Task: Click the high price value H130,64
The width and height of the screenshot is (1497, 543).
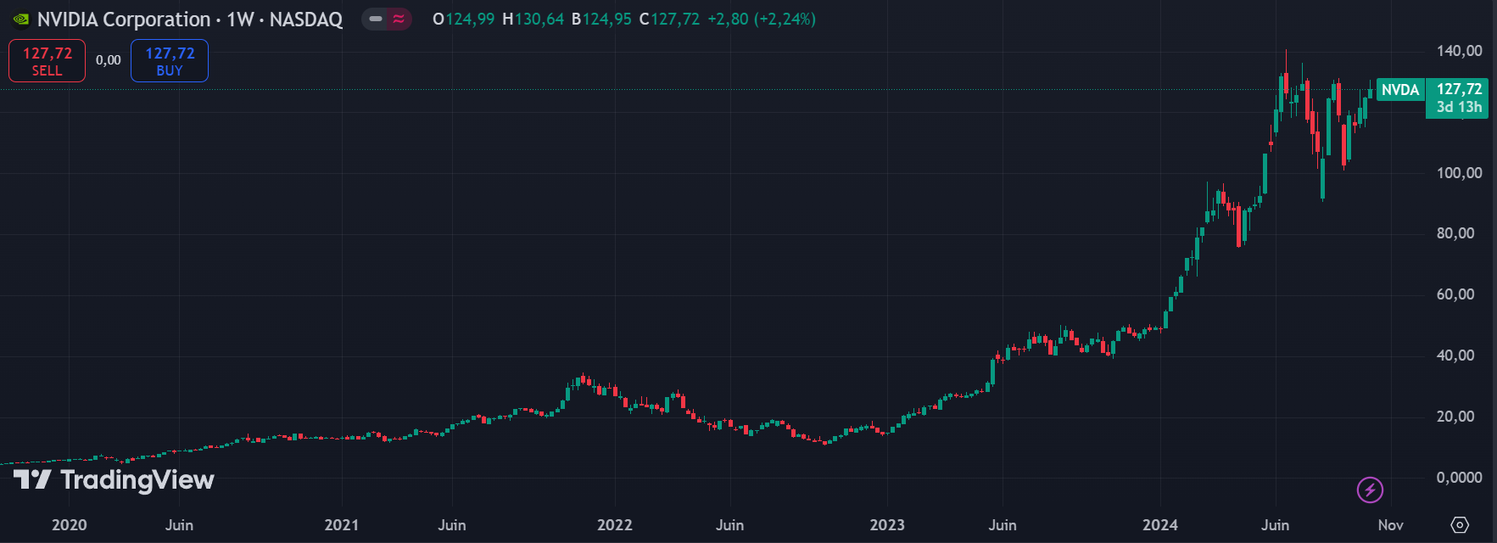Action: [x=533, y=19]
